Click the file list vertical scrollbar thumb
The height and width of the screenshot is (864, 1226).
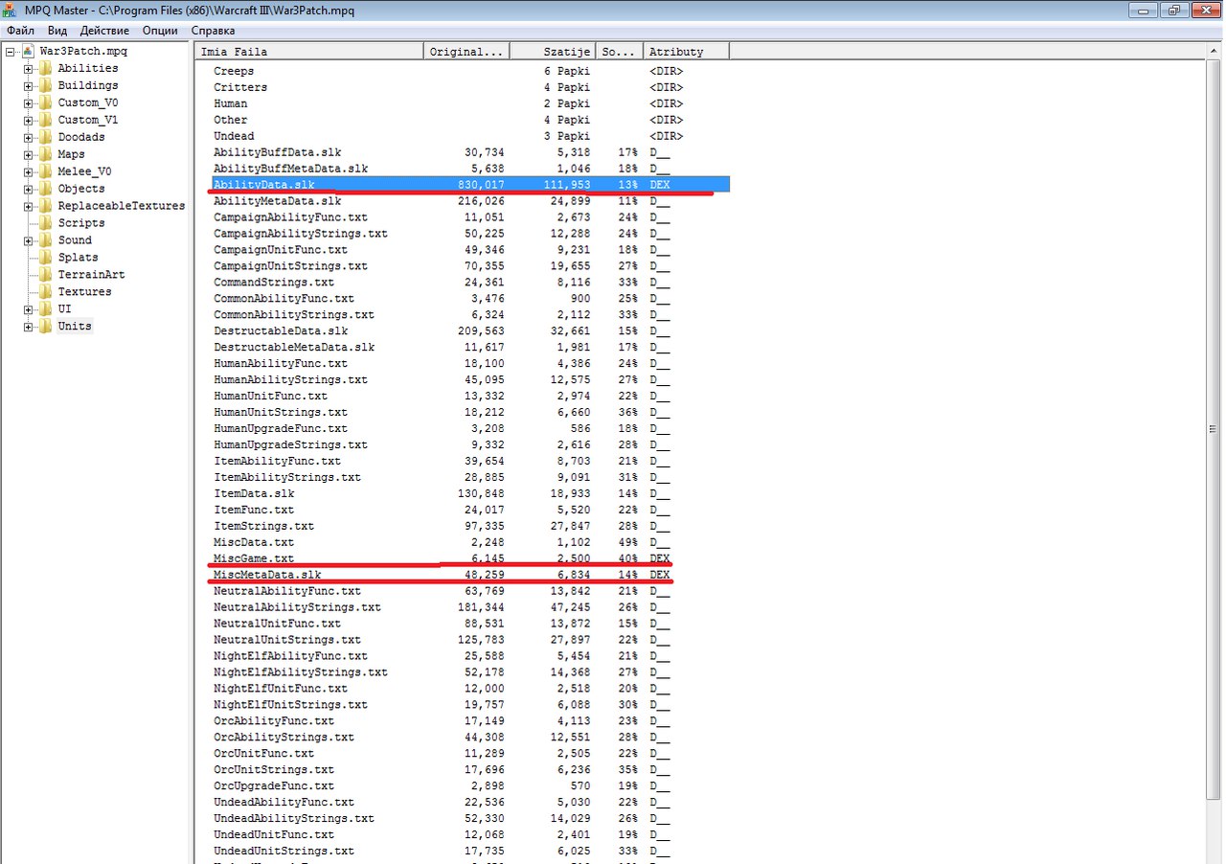point(1213,429)
